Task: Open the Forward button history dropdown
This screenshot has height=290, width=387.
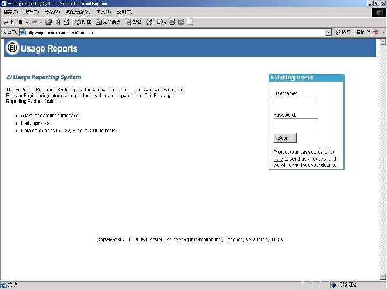Action: click(x=41, y=23)
